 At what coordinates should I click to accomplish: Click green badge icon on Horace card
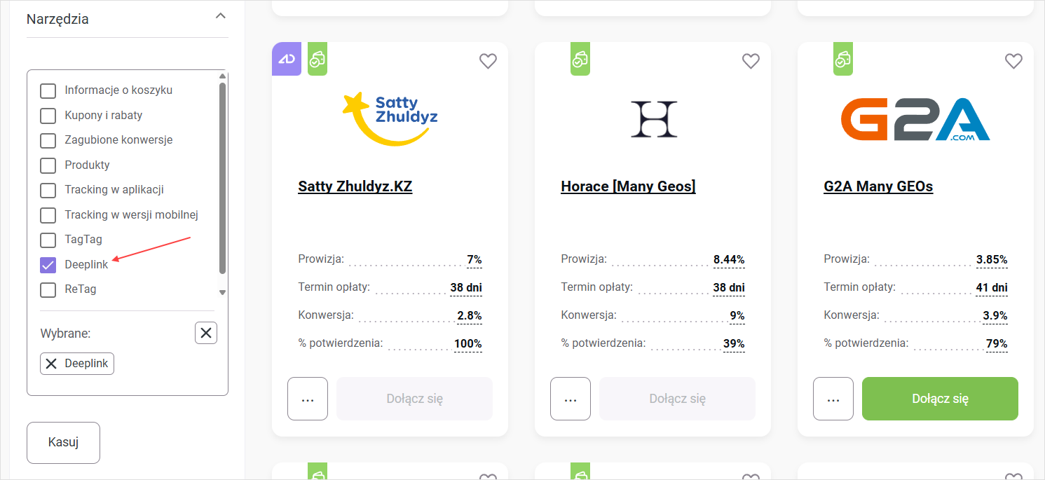coord(580,59)
